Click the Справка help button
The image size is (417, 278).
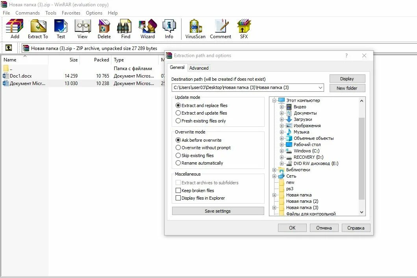pyautogui.click(x=356, y=228)
